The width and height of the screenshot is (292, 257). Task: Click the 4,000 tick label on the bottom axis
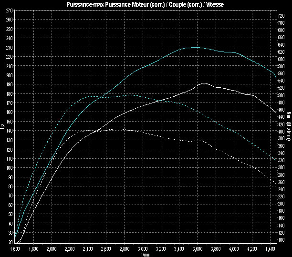click(x=234, y=249)
